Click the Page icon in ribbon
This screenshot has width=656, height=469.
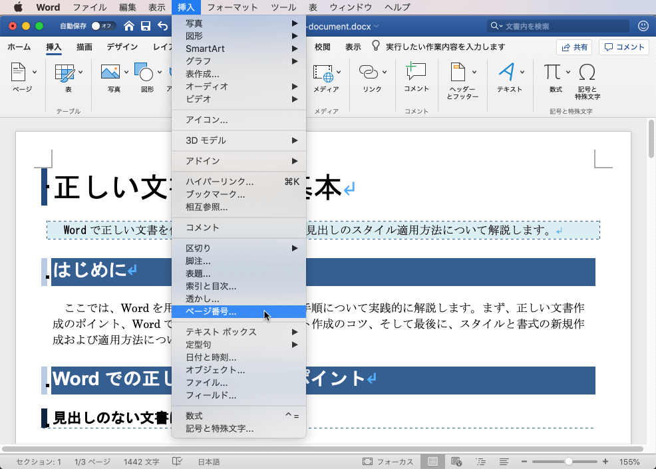[x=18, y=72]
